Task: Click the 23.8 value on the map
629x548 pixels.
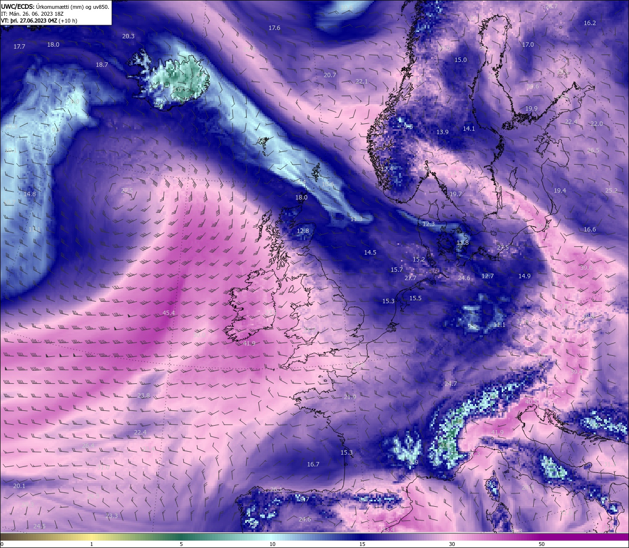Action: pos(143,396)
